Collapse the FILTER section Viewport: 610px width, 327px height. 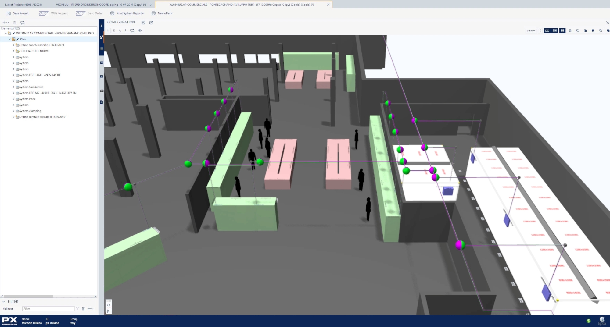tap(4, 301)
